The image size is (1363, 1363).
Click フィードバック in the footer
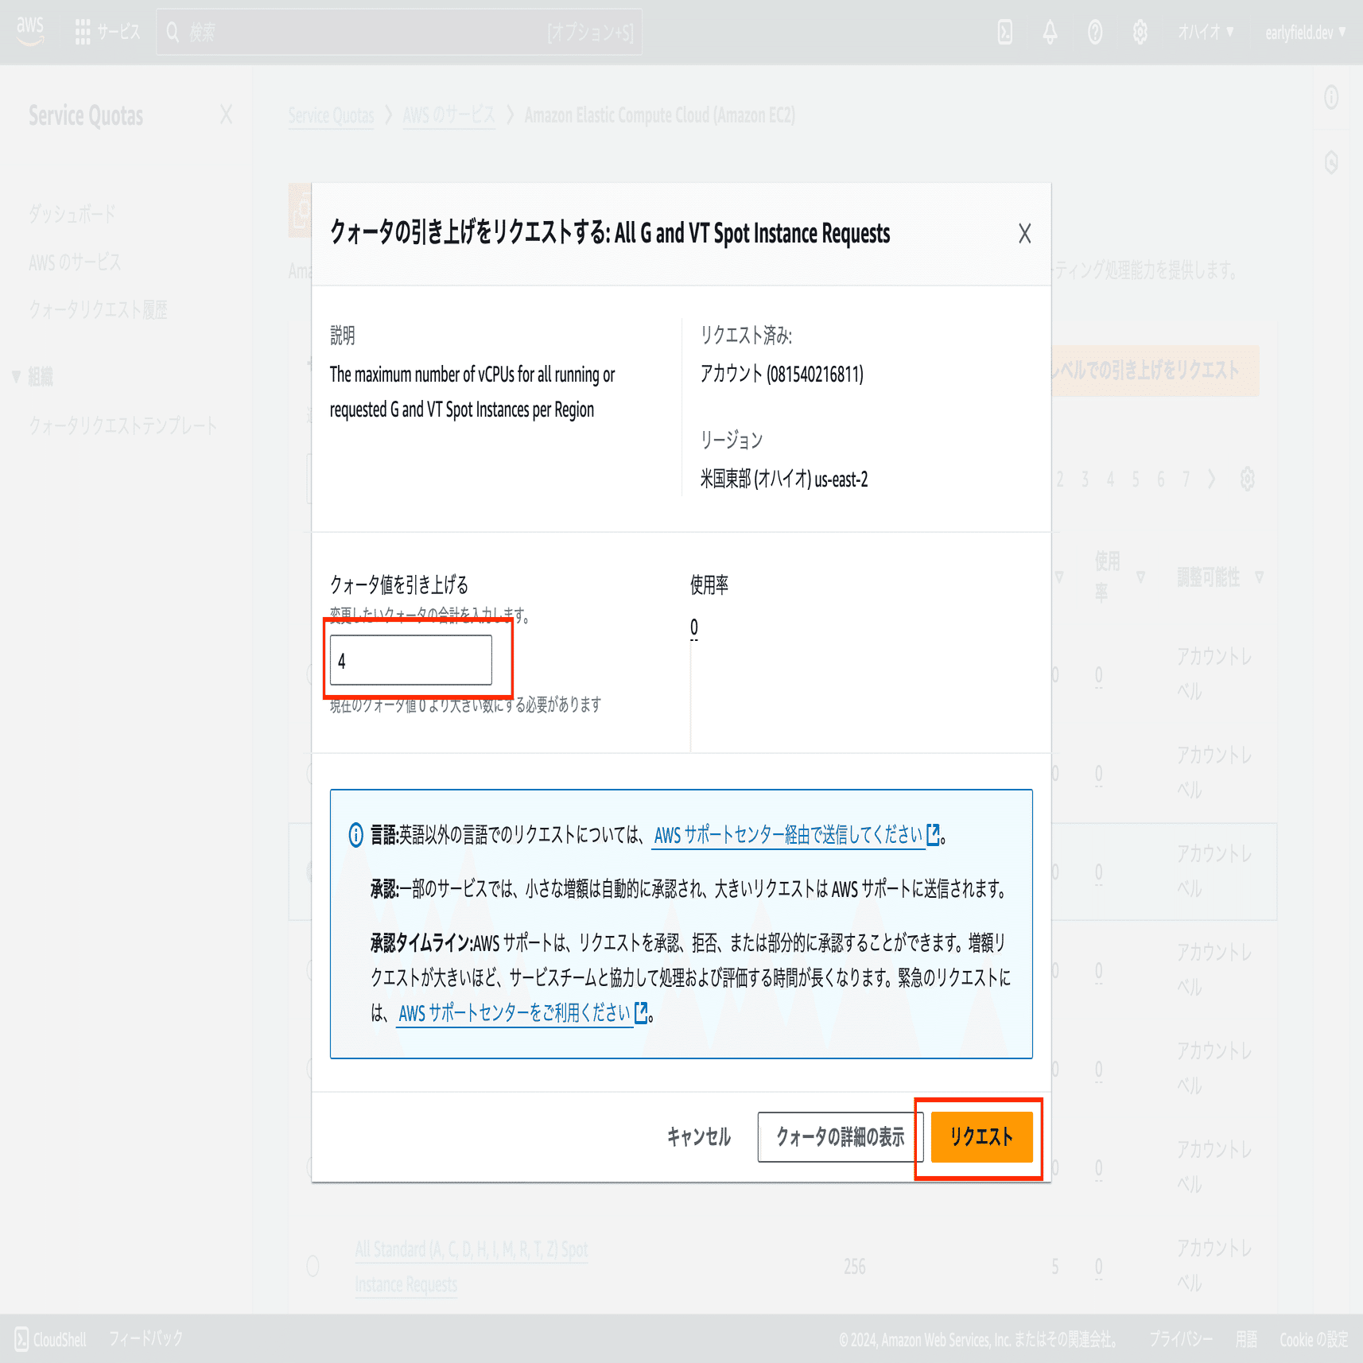coord(146,1339)
